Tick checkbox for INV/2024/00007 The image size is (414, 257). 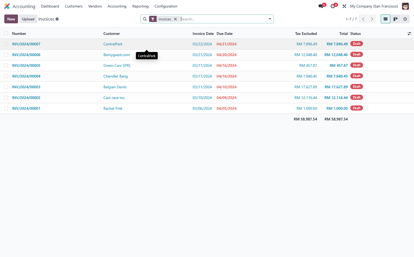point(6,44)
